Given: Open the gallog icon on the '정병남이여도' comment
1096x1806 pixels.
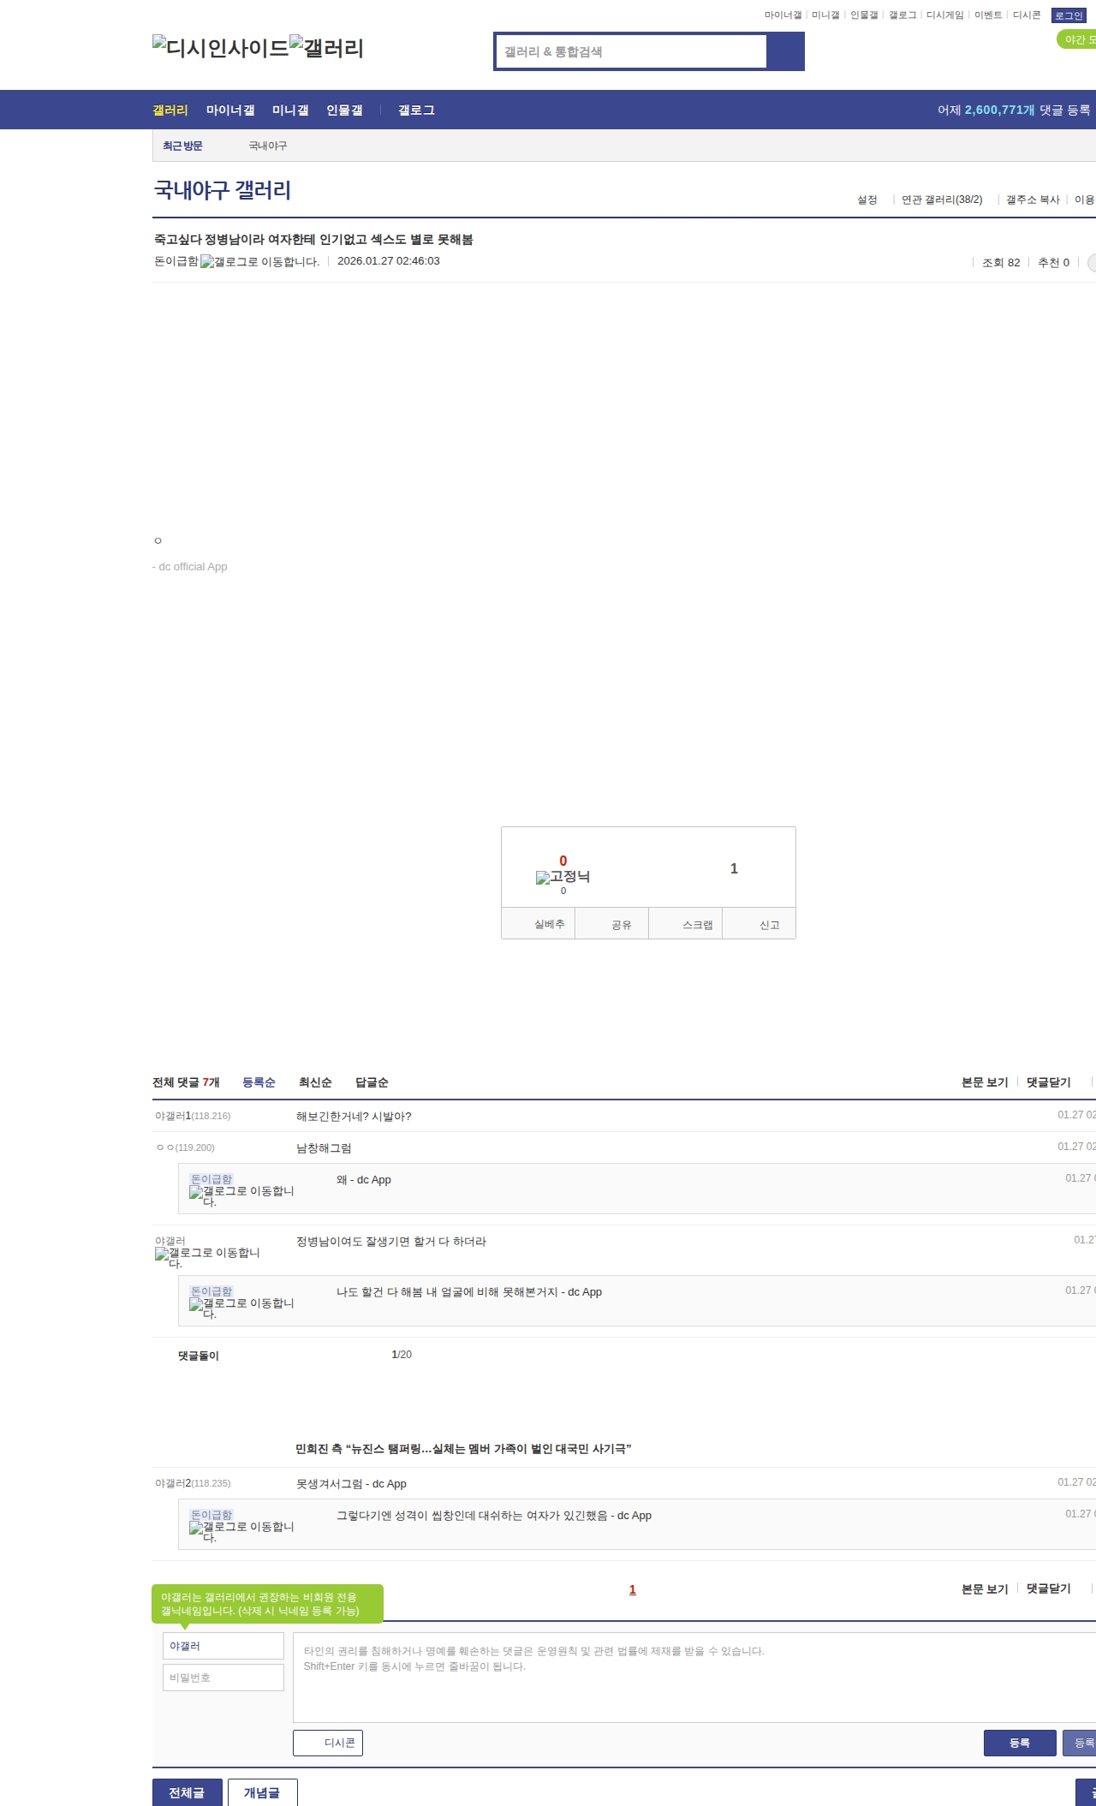Looking at the screenshot, I should pos(207,1258).
